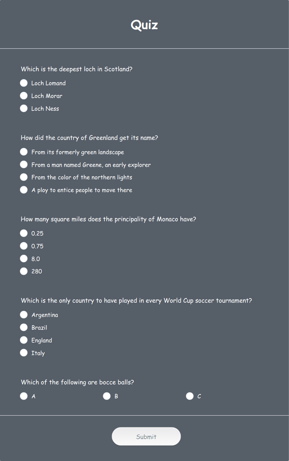Select Loch Lomand as the deepest loch
289x461 pixels.
(x=24, y=83)
